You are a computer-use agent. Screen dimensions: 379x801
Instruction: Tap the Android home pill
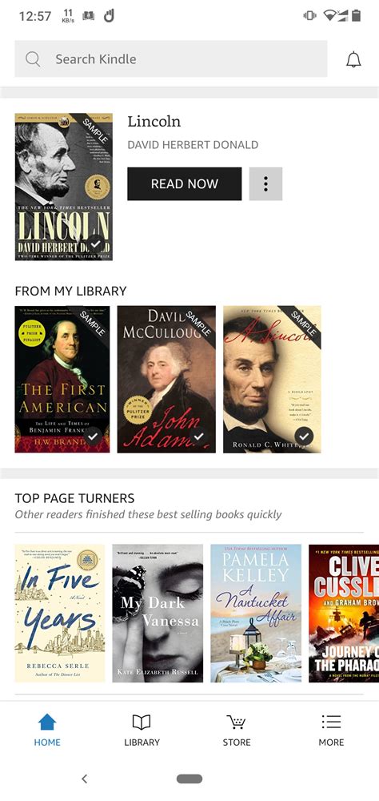click(x=189, y=779)
